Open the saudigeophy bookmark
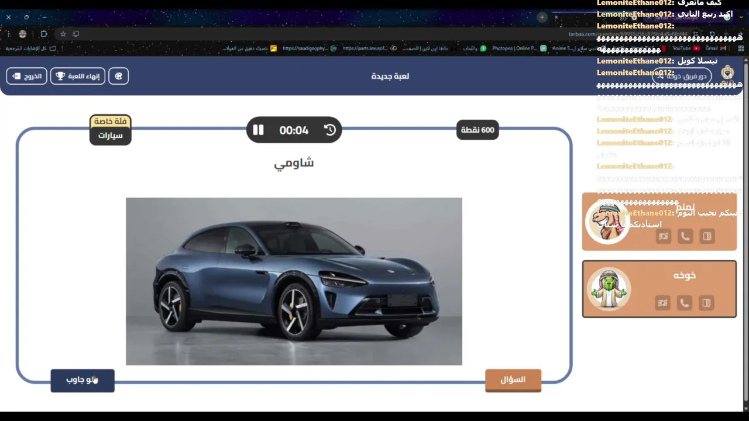The image size is (749, 421). pyautogui.click(x=309, y=49)
